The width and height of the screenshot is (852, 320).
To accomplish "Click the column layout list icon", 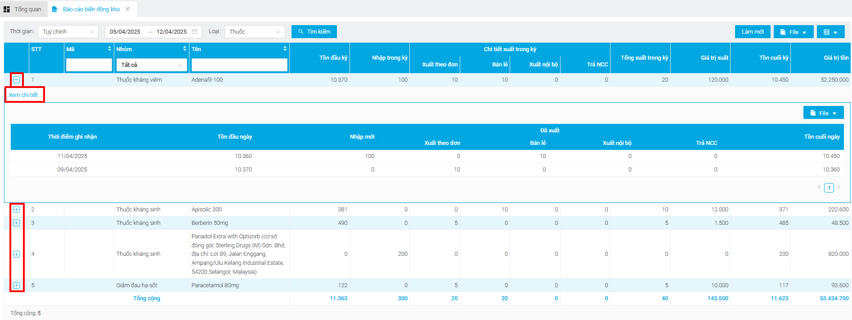I will click(826, 32).
